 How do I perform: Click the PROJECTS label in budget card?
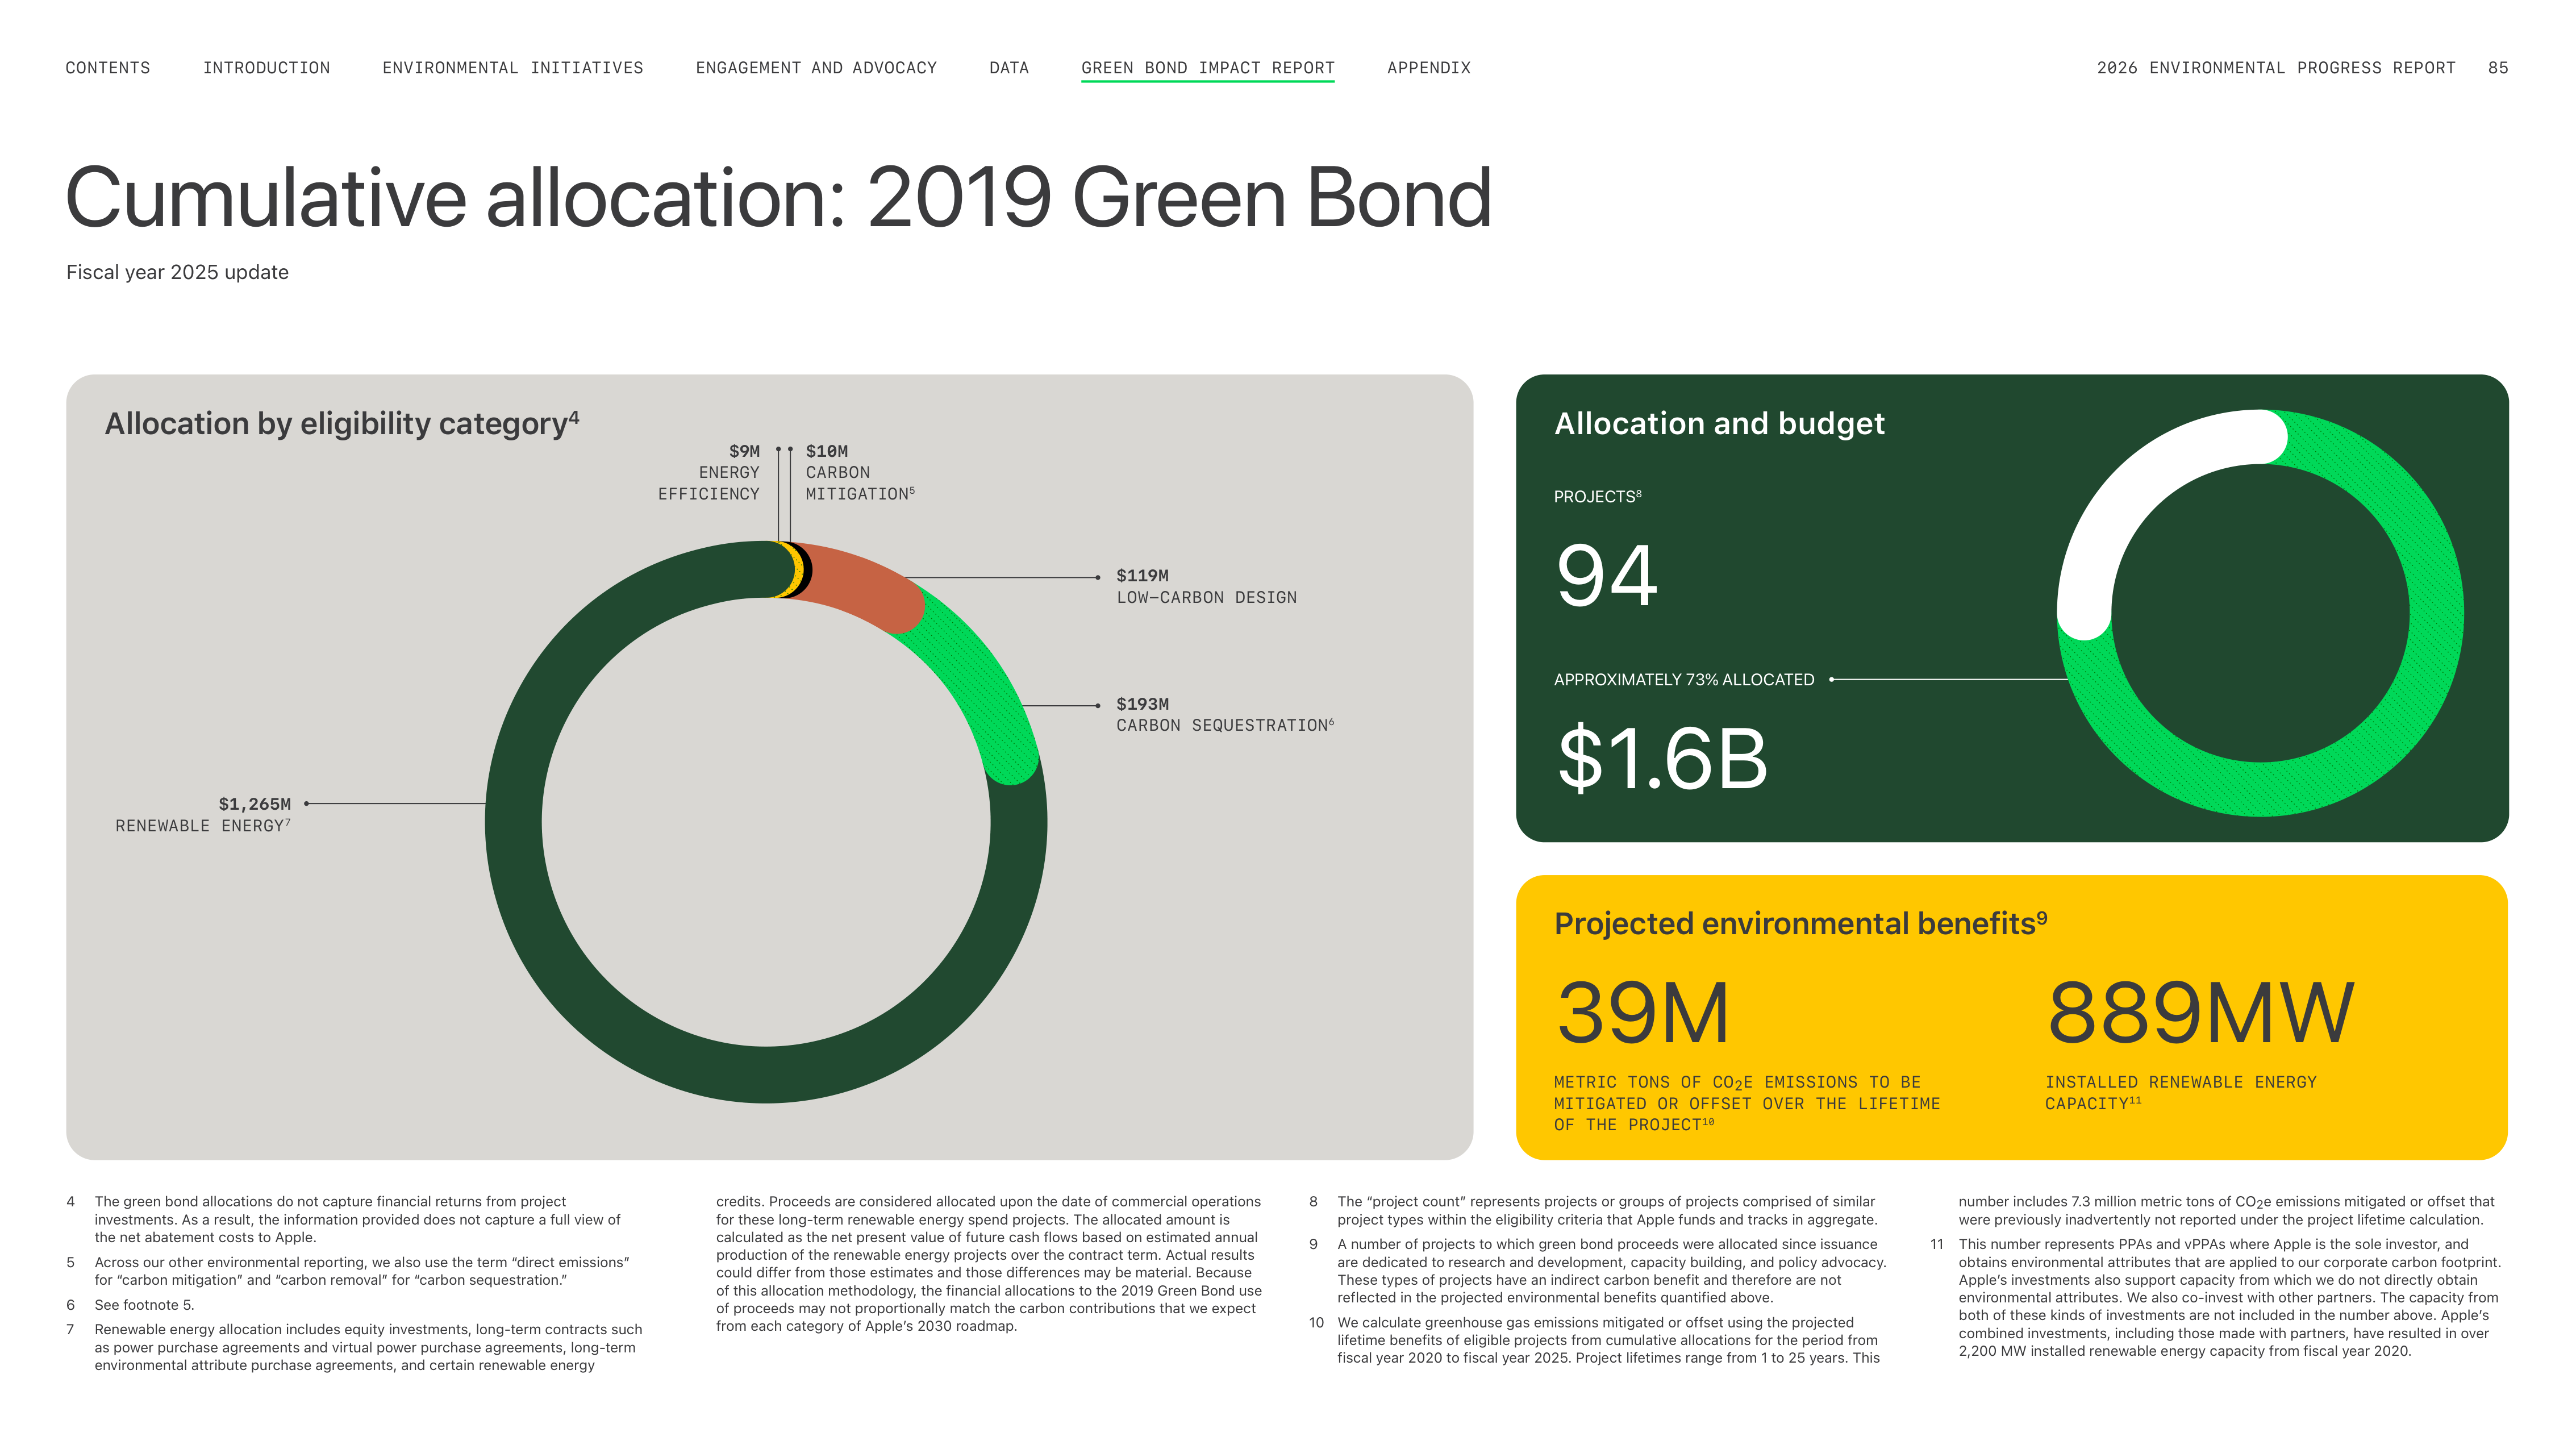pos(1597,497)
